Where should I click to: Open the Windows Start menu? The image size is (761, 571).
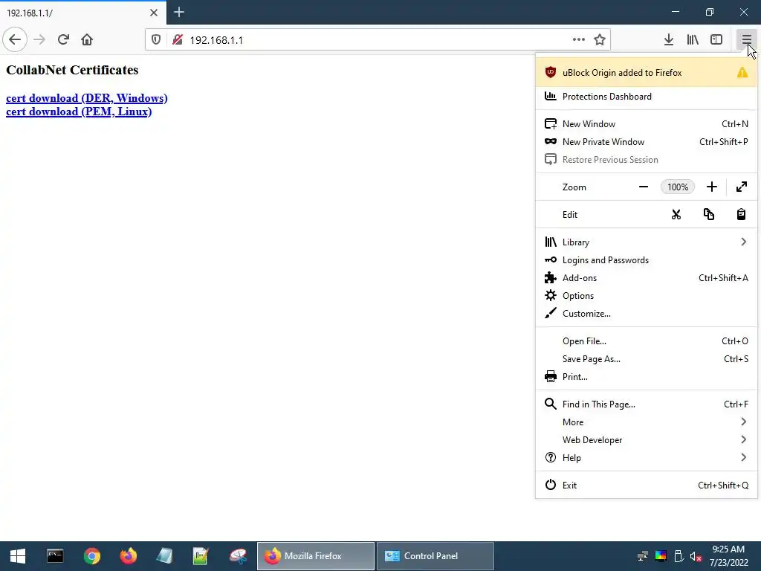(x=18, y=556)
